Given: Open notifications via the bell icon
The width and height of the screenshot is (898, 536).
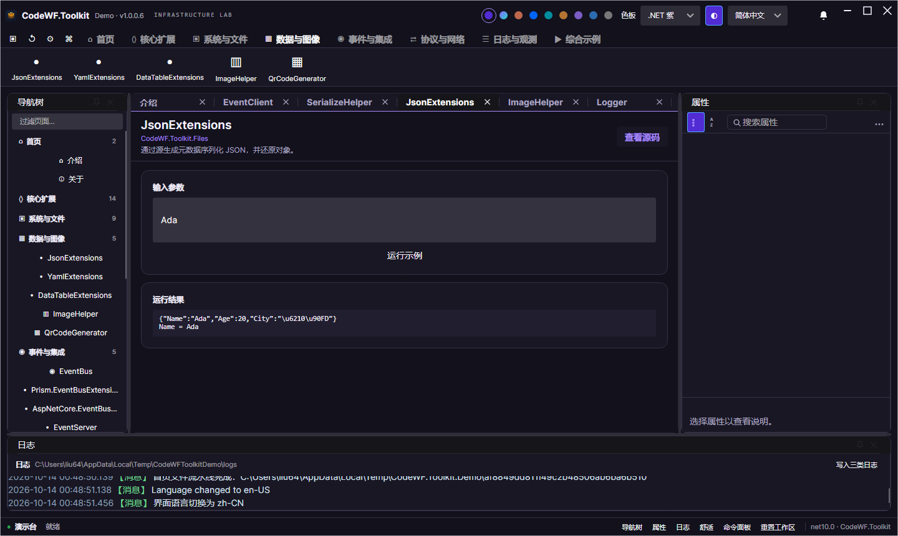Looking at the screenshot, I should pos(823,16).
